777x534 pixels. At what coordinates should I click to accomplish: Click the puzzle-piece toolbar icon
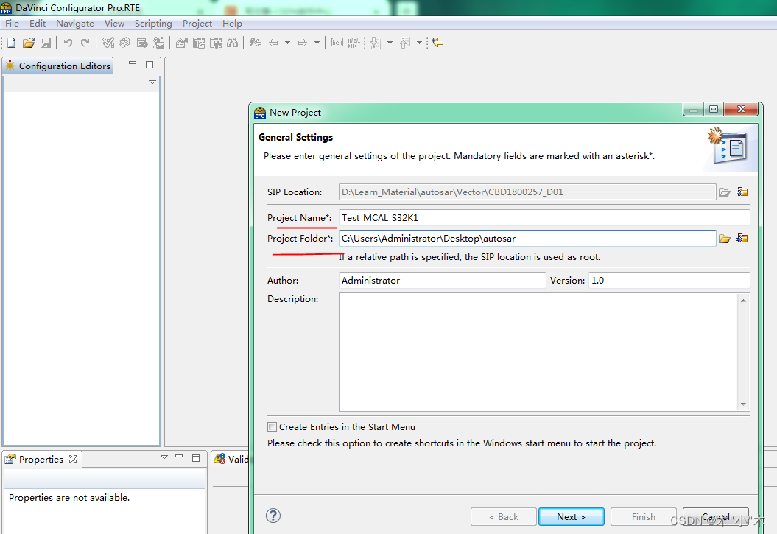(x=216, y=43)
